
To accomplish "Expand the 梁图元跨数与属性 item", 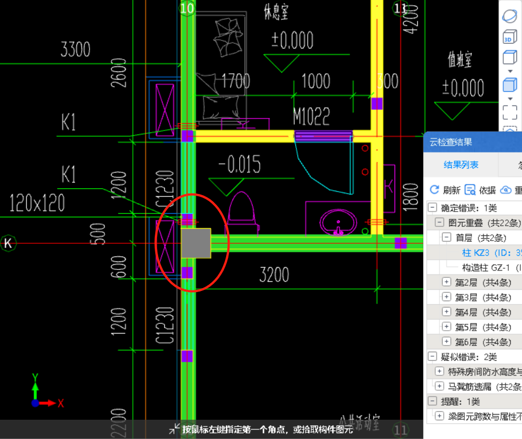I will [439, 415].
